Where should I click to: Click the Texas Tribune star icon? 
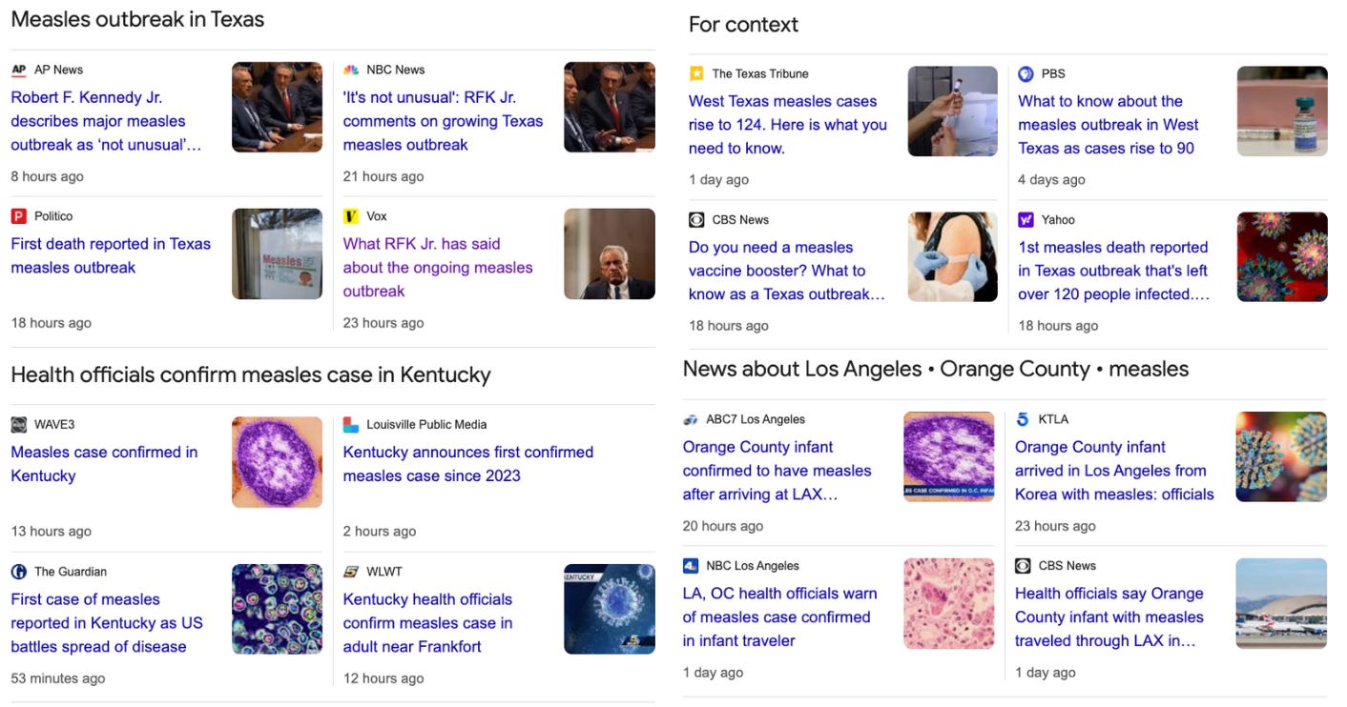tap(697, 73)
